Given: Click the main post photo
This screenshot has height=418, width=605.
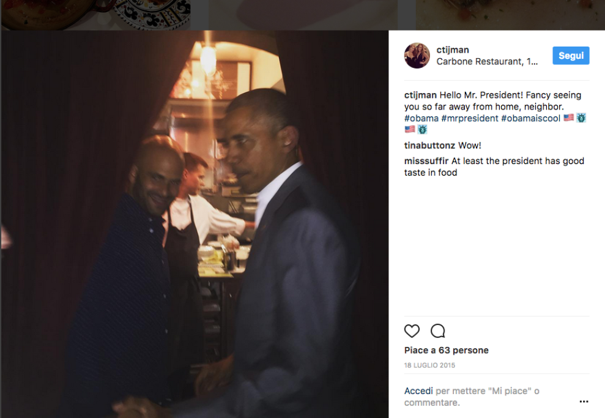Looking at the screenshot, I should [x=195, y=224].
